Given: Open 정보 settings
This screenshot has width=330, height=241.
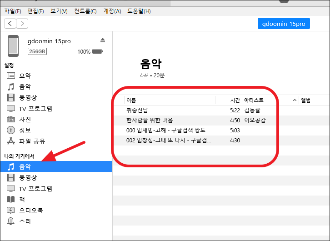Looking at the screenshot, I should 25,130.
